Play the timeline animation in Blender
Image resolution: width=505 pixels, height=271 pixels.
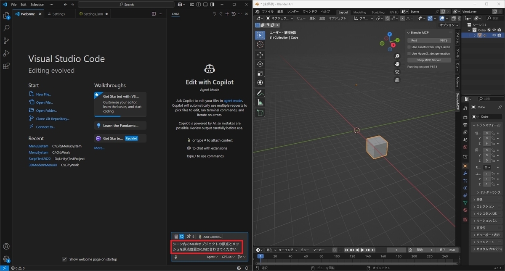pos(362,250)
